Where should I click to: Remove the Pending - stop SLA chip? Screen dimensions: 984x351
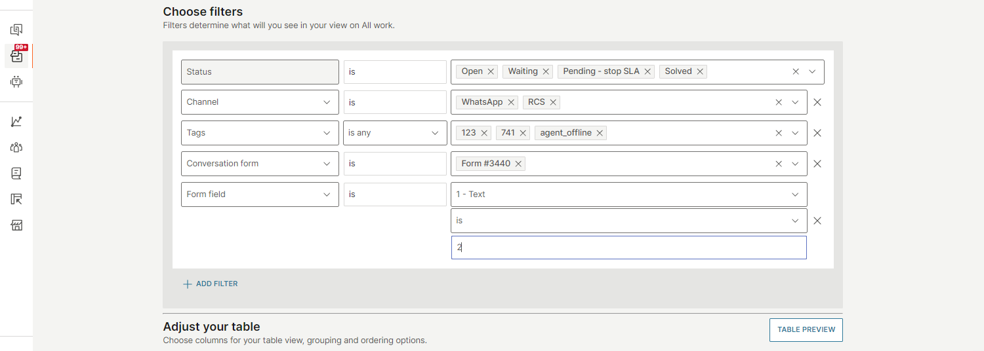coord(648,71)
